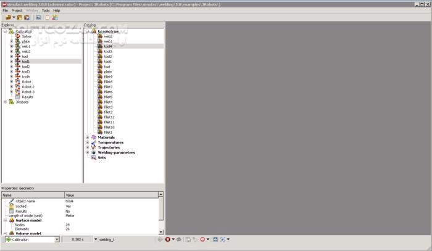This screenshot has width=432, height=251.
Task: Click the Value column header in Properties
Action: tap(111, 195)
